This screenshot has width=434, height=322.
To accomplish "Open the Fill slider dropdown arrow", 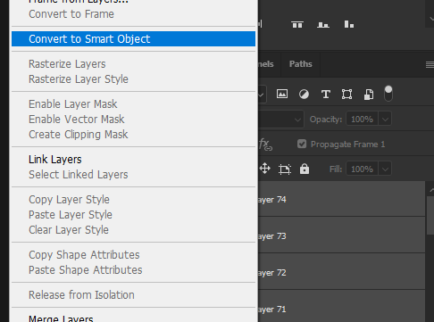I will coord(385,169).
